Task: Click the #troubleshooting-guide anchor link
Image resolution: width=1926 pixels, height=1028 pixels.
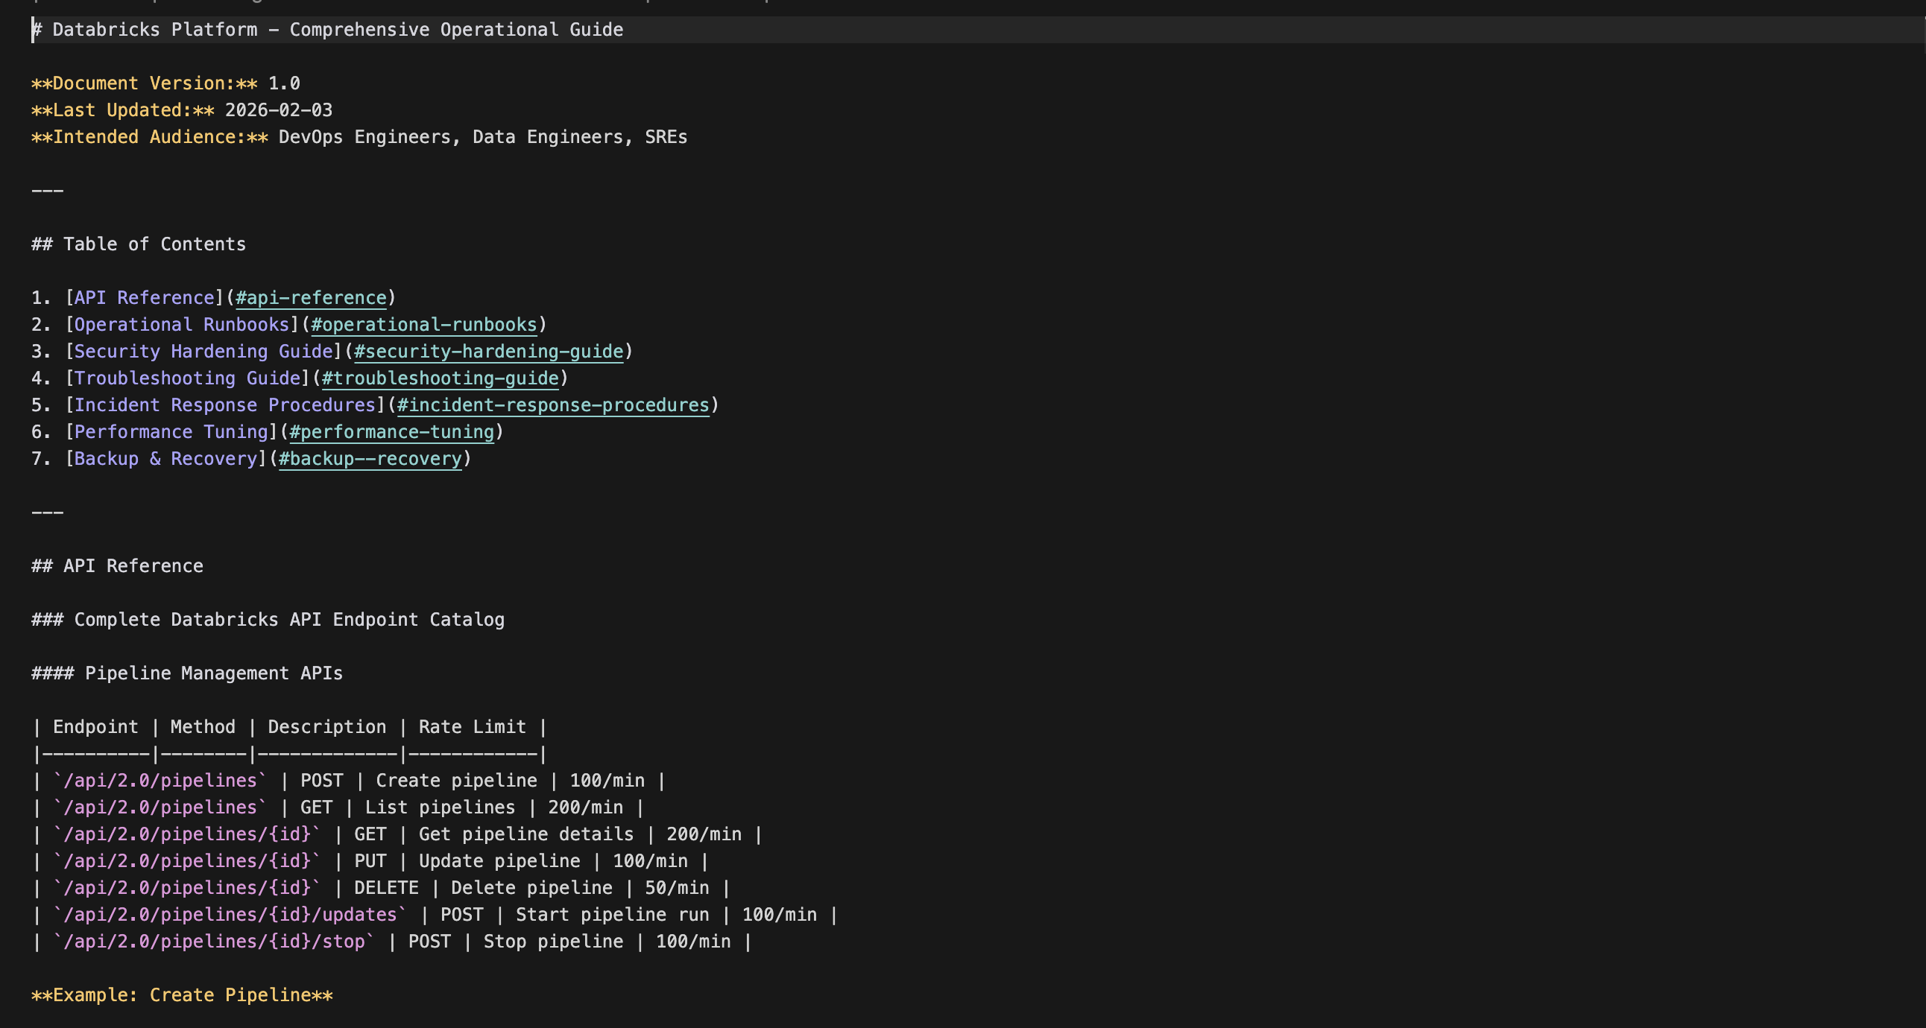Action: point(440,378)
